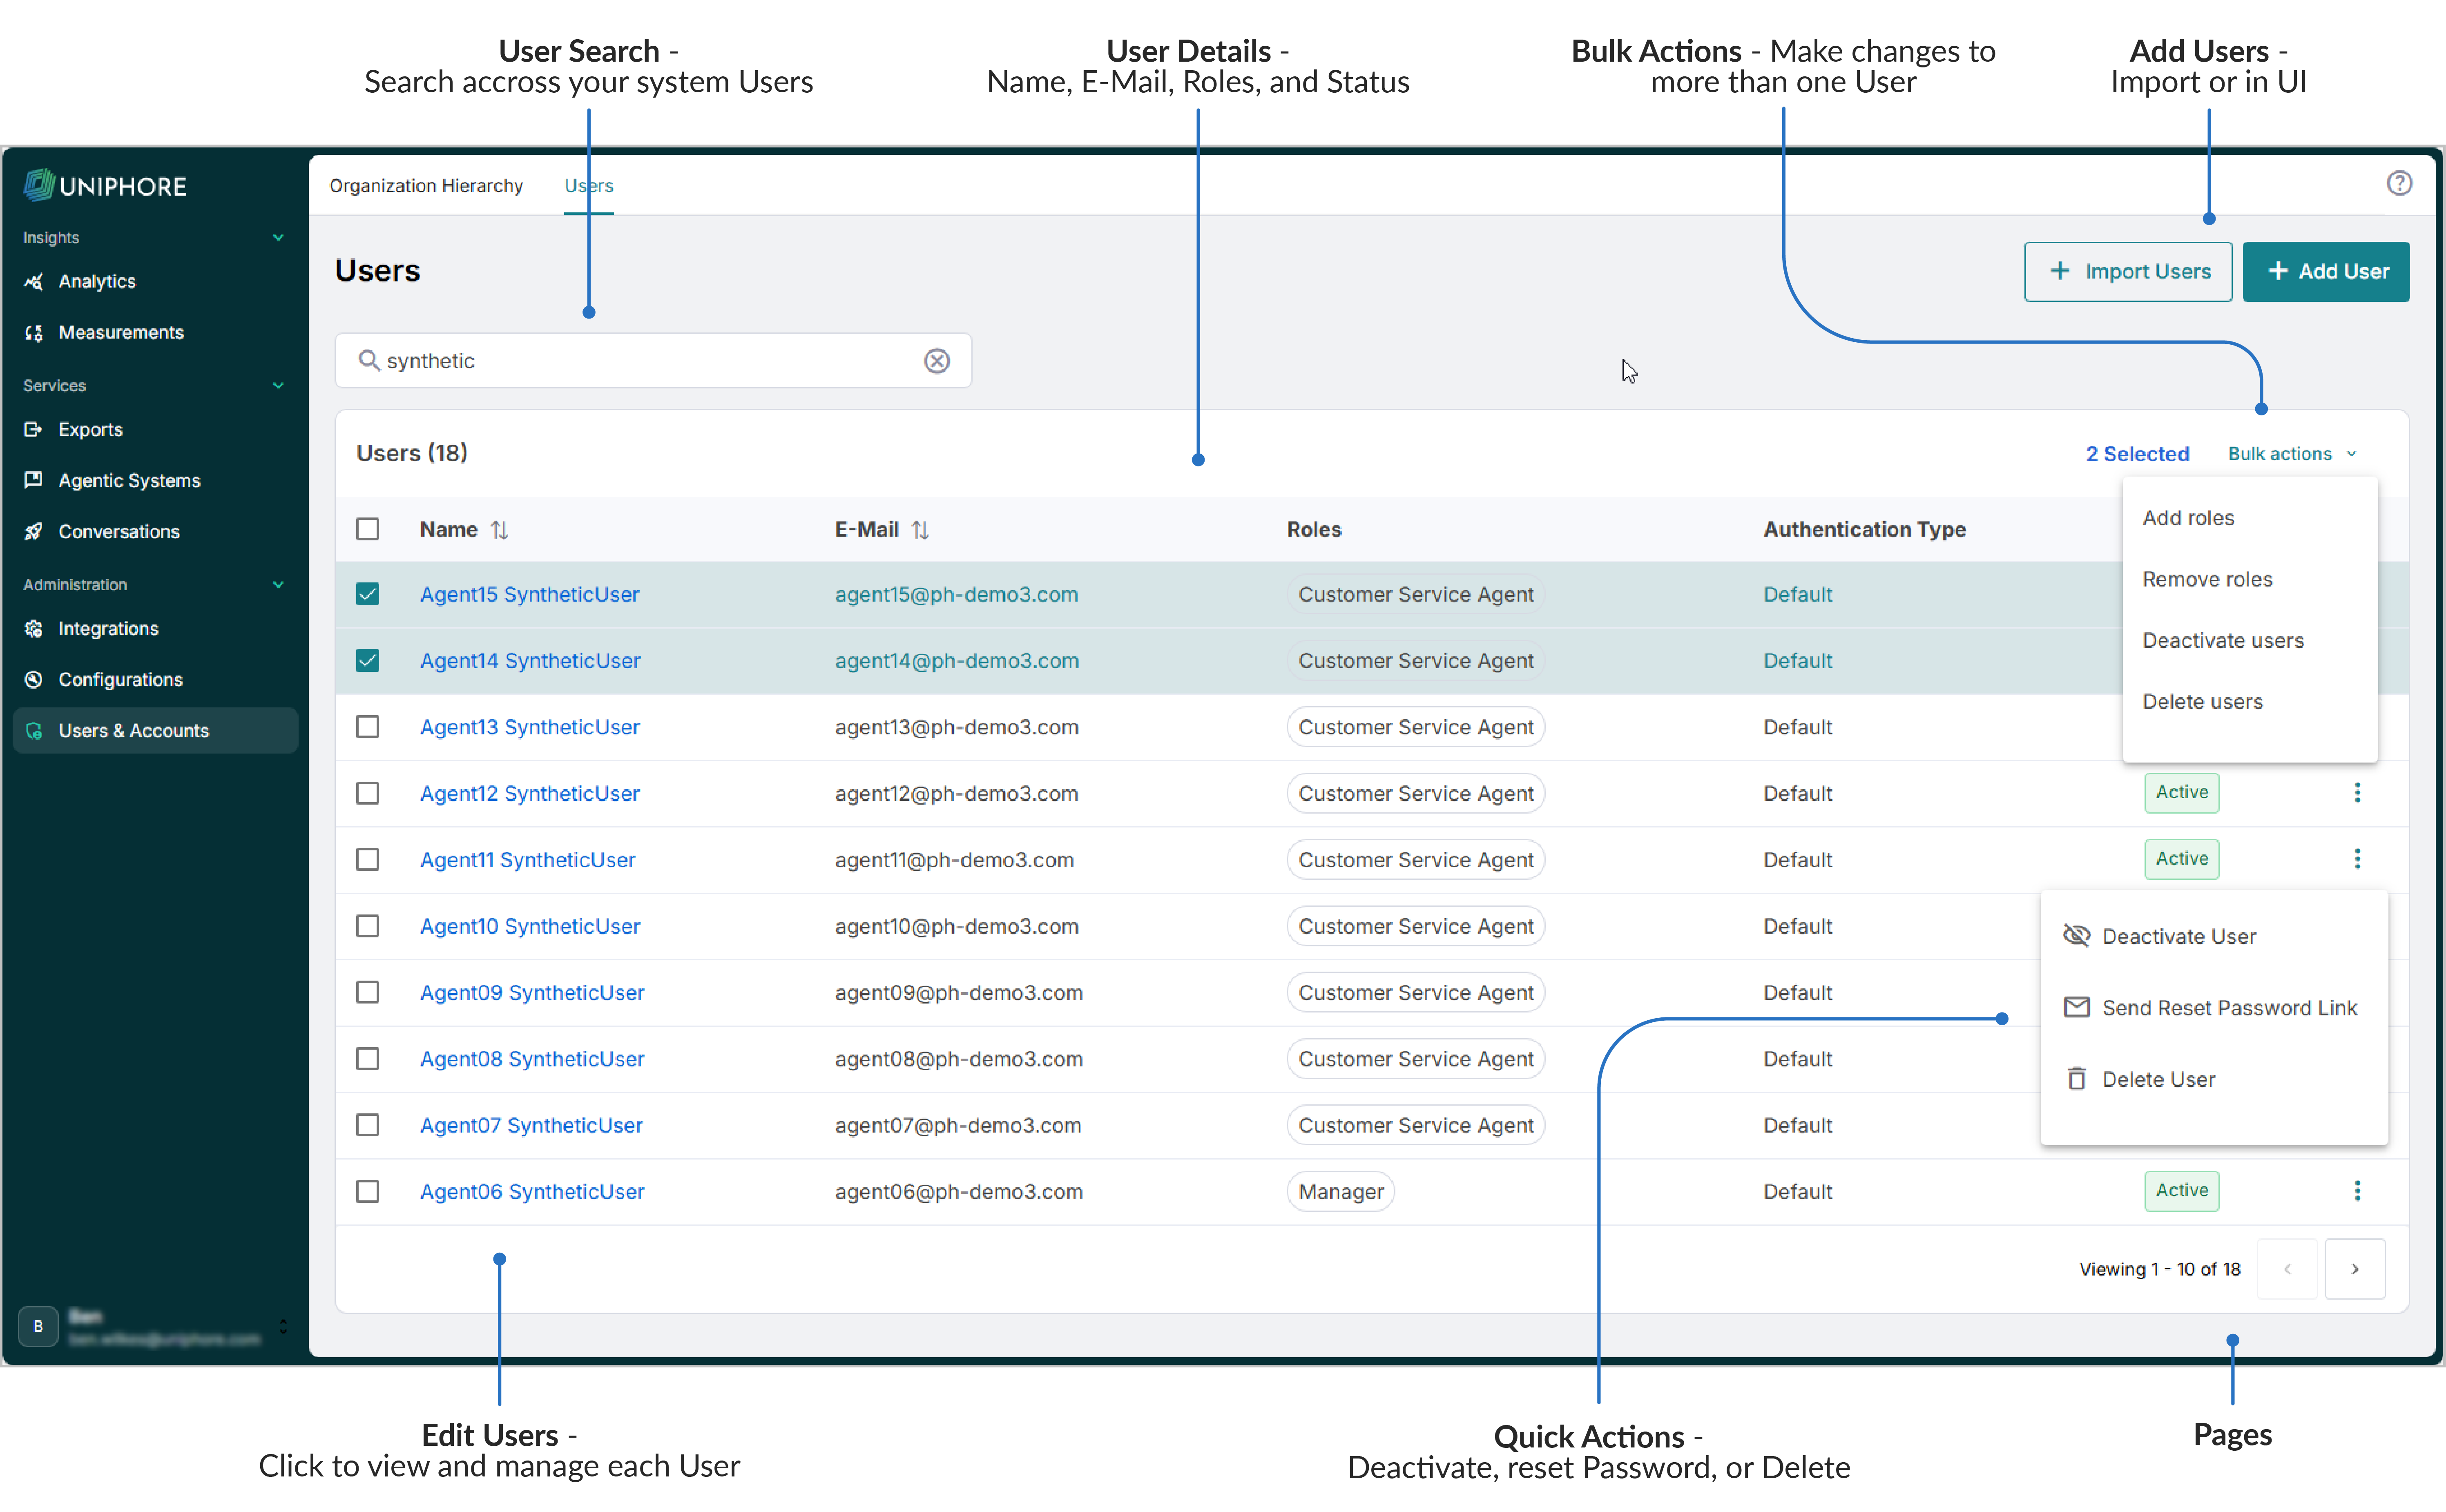The width and height of the screenshot is (2446, 1512).
Task: Sort users by Name column arrows
Action: point(500,530)
